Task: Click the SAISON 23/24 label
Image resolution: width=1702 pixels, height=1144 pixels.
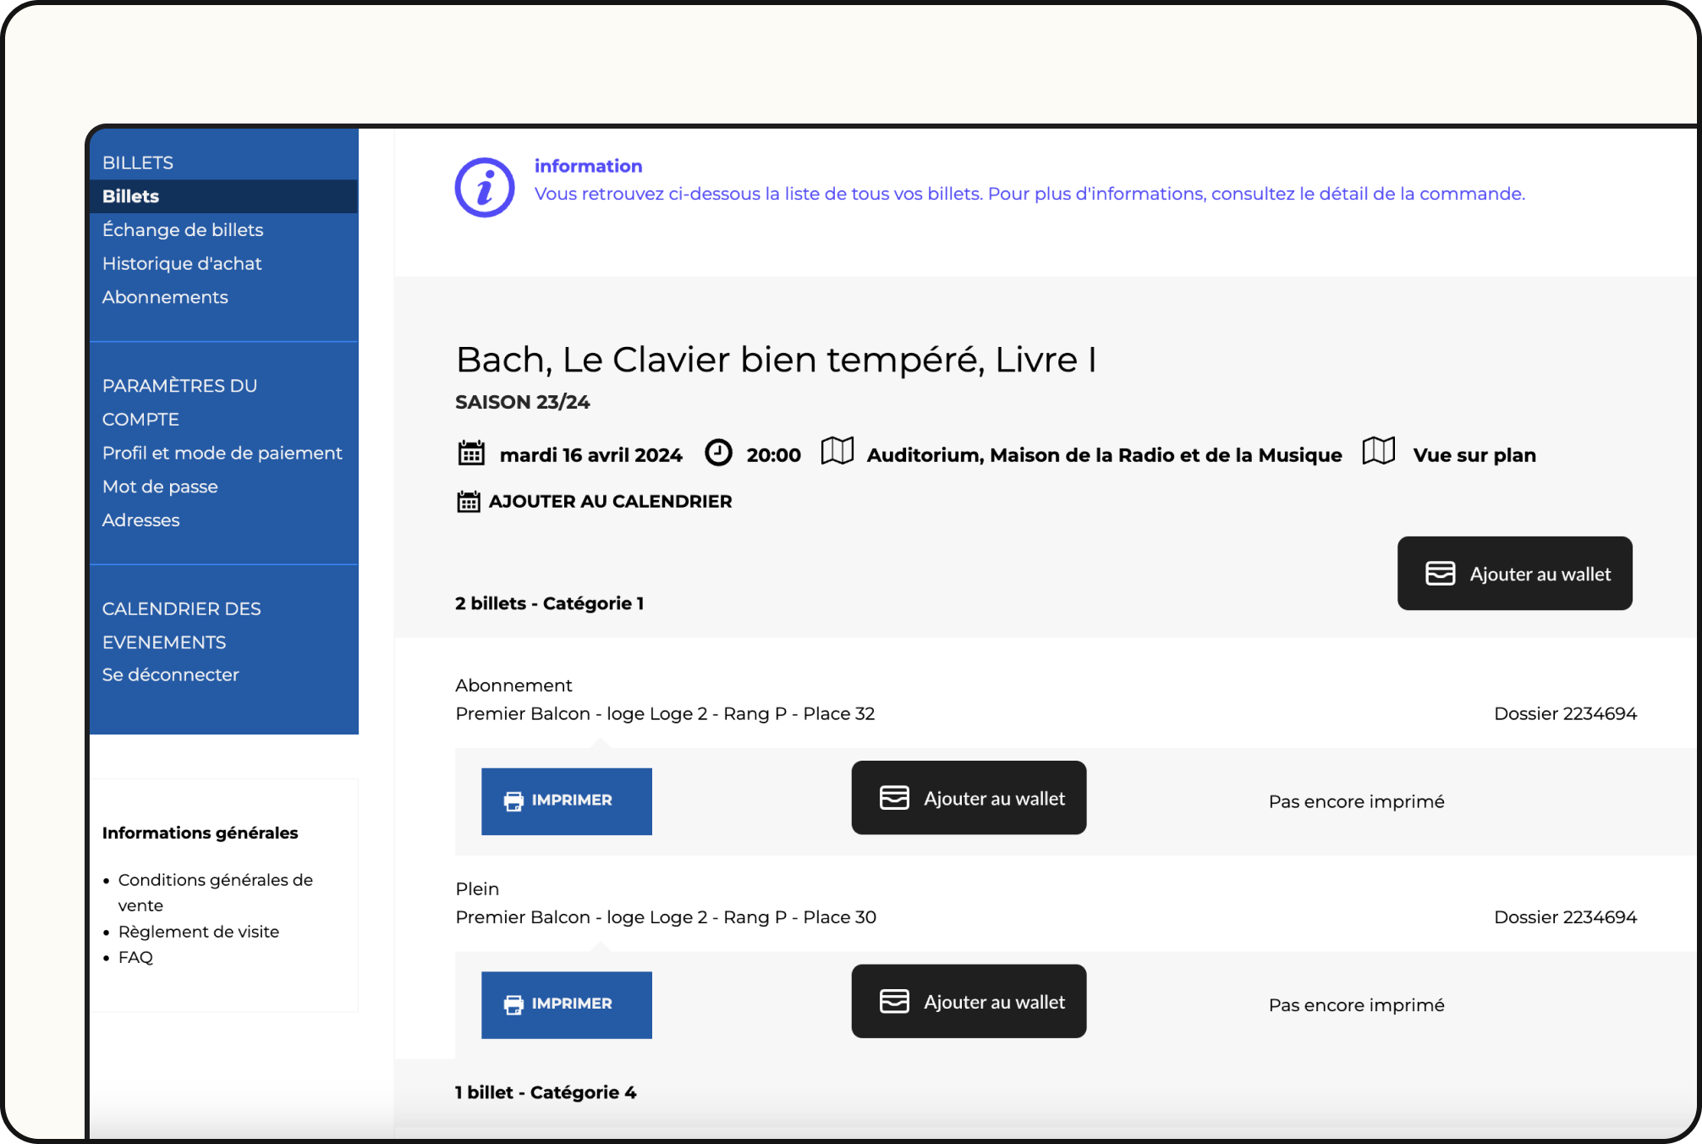Action: coord(523,402)
